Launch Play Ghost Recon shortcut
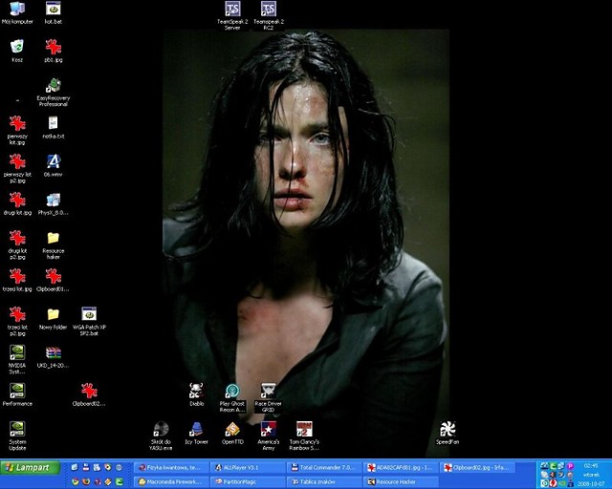 (232, 398)
